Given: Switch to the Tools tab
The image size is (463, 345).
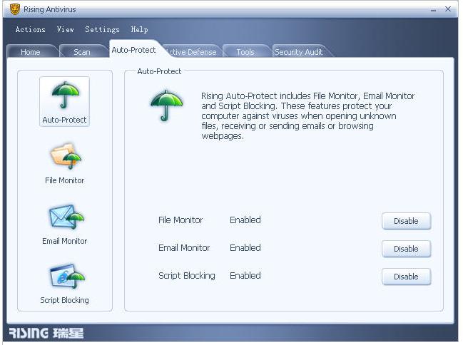Looking at the screenshot, I should [x=245, y=52].
